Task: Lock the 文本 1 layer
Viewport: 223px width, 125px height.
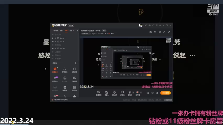Action: tap(55, 41)
